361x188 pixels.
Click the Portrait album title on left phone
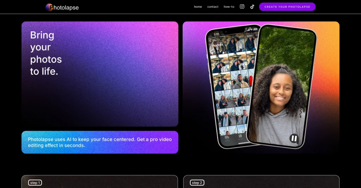pos(218,45)
